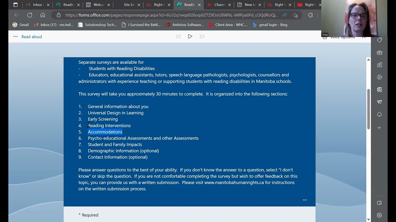Open Shopping tag icon in sidebar
This screenshot has height=222, width=396.
coord(379,40)
